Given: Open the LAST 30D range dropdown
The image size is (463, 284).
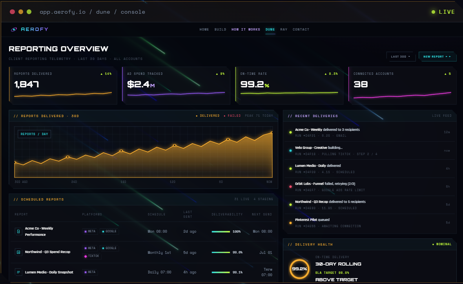Looking at the screenshot, I should pos(401,57).
